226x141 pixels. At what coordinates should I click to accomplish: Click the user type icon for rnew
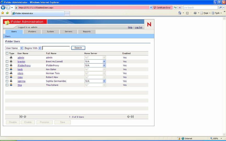[x=11, y=77]
